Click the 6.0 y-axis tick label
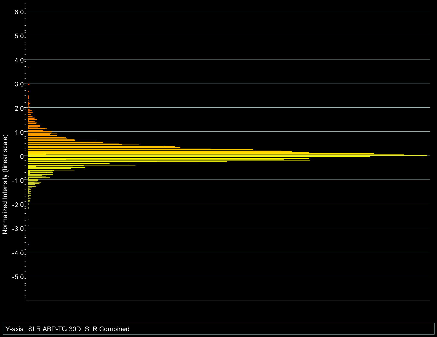Viewport: 437px width, 337px height. [19, 12]
